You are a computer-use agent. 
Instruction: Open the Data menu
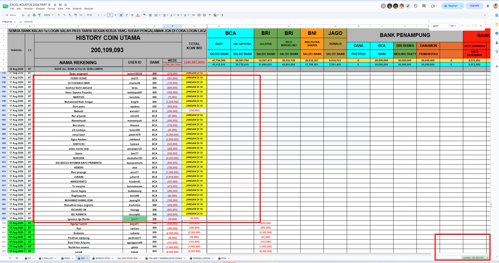[x=60, y=9]
